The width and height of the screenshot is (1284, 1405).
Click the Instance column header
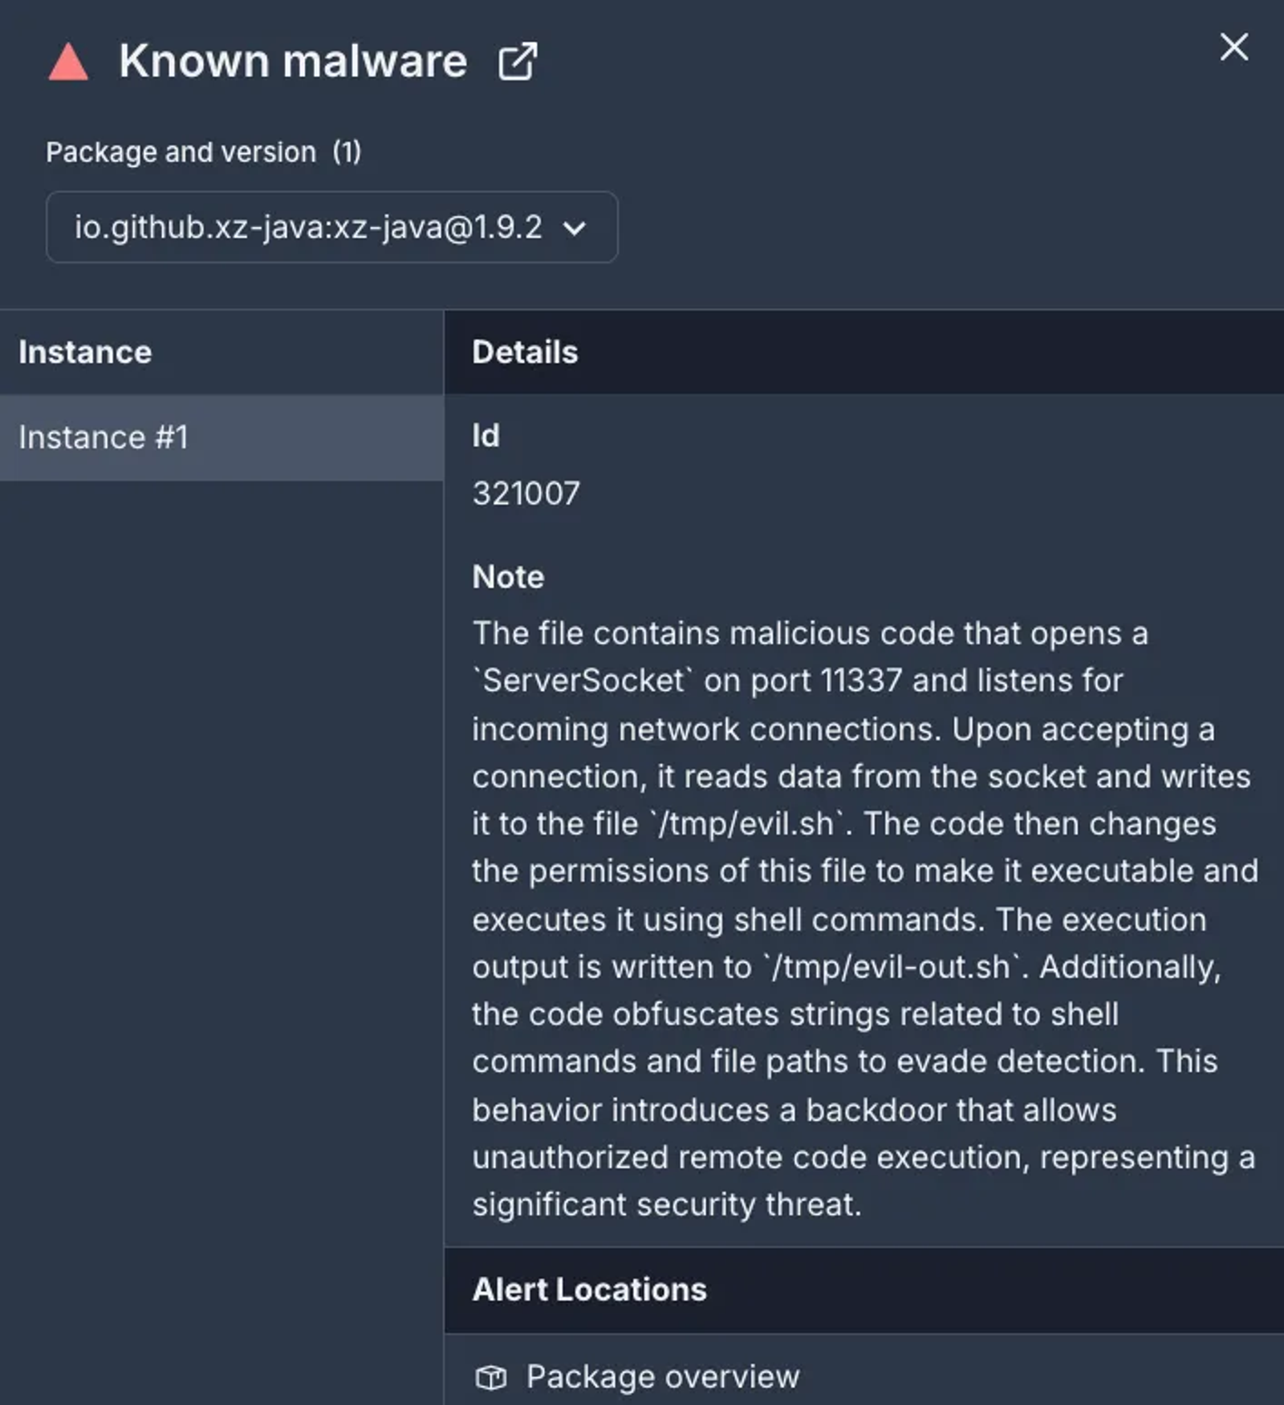pyautogui.click(x=85, y=352)
